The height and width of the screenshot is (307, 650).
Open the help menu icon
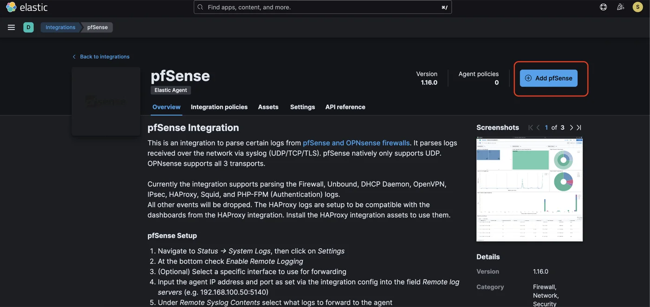[x=603, y=7]
